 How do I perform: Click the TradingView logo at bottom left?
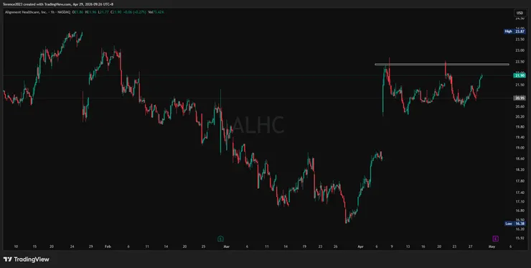27,259
